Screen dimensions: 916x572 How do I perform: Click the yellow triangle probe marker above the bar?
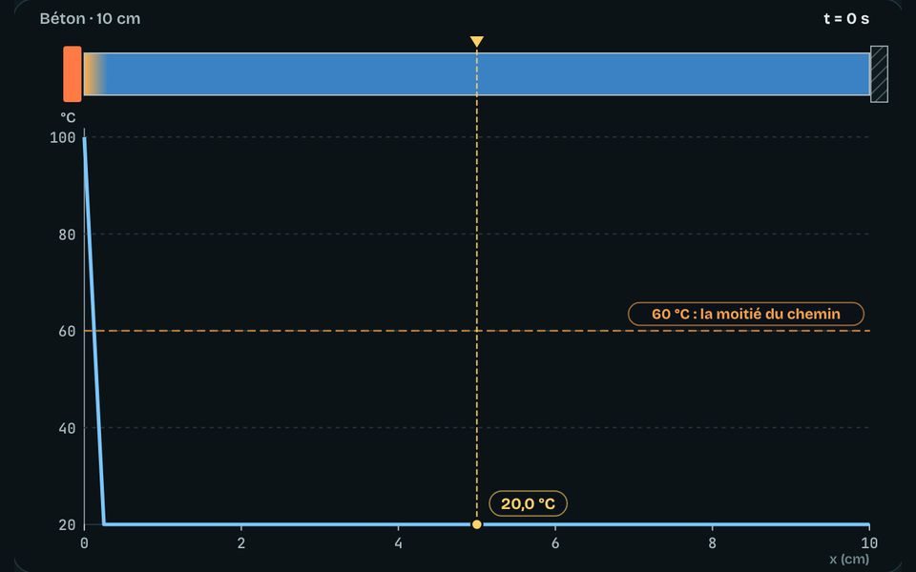(477, 41)
